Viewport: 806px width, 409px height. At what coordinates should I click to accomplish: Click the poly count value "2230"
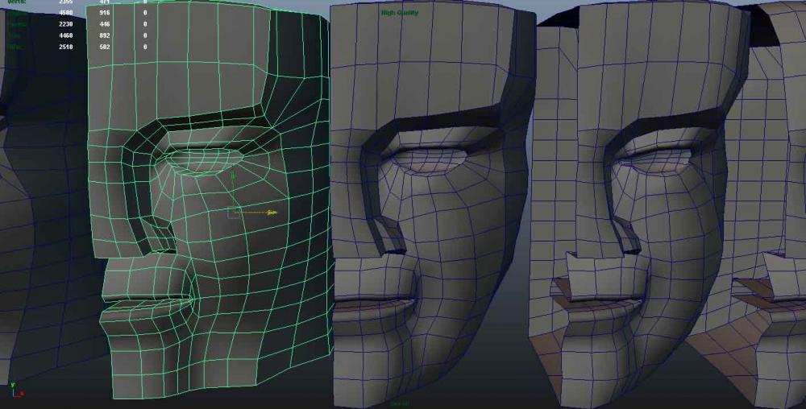66,24
